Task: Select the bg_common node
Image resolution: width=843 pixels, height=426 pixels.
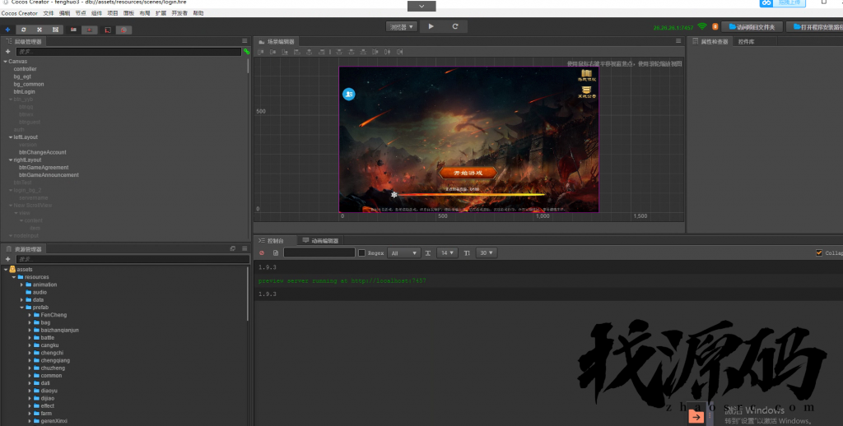Action: (x=29, y=85)
